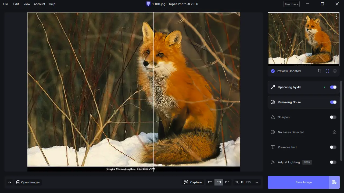Expand the image tray with up chevron

(x=10, y=182)
